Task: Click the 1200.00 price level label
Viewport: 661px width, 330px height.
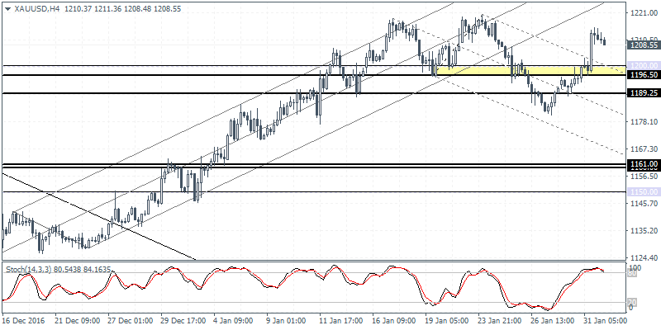Action: click(x=642, y=65)
